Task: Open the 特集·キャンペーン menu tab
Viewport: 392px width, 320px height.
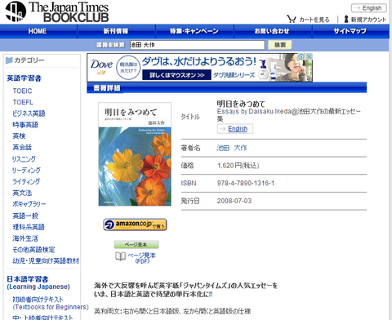Action: pos(194,31)
